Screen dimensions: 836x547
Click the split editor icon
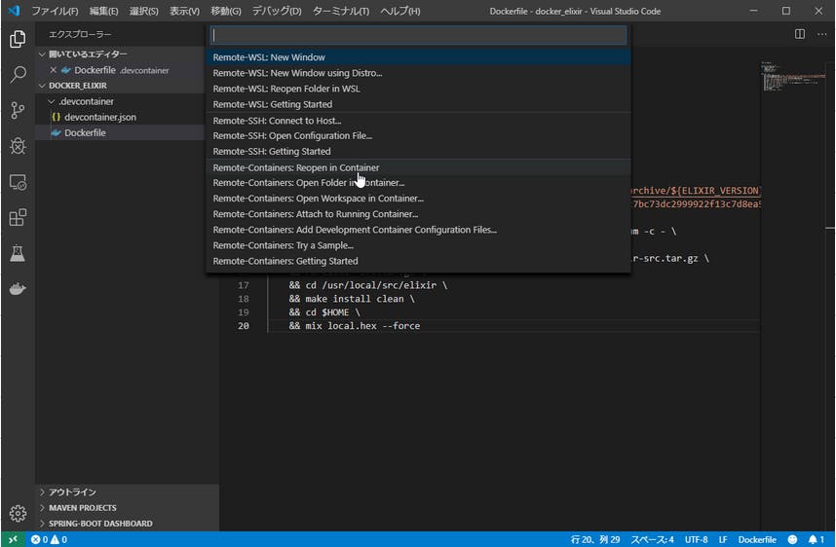coord(800,34)
